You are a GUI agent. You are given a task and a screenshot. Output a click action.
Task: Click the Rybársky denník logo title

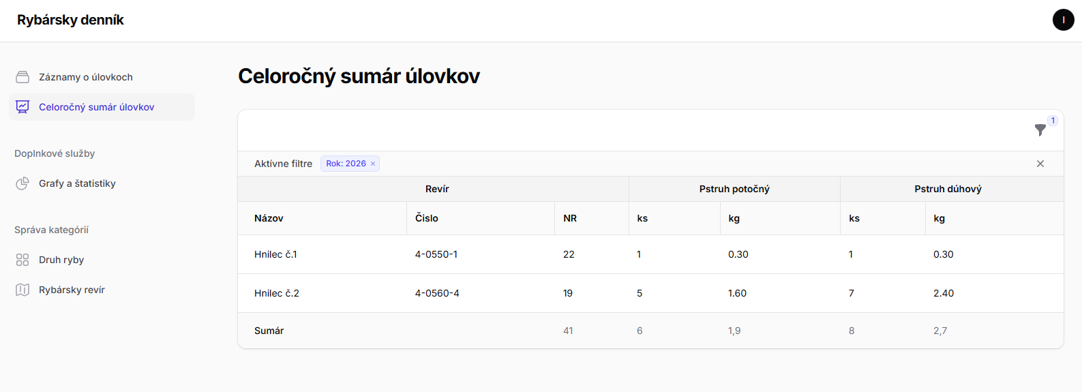click(70, 20)
